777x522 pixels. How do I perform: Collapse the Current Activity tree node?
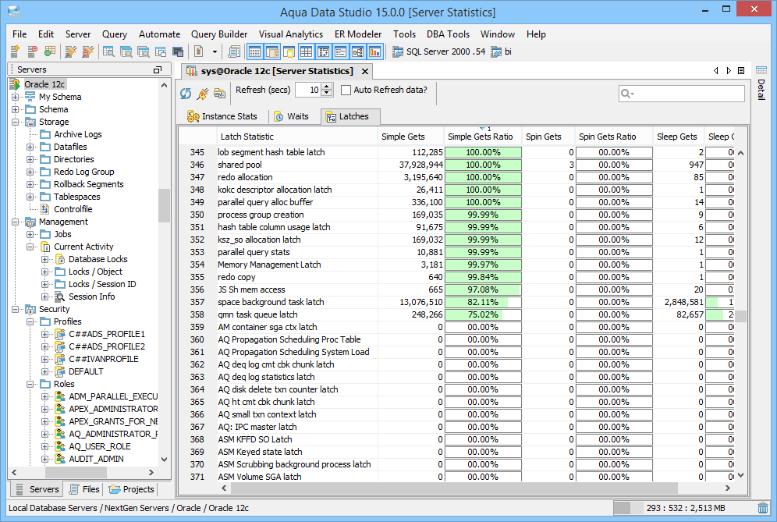30,247
